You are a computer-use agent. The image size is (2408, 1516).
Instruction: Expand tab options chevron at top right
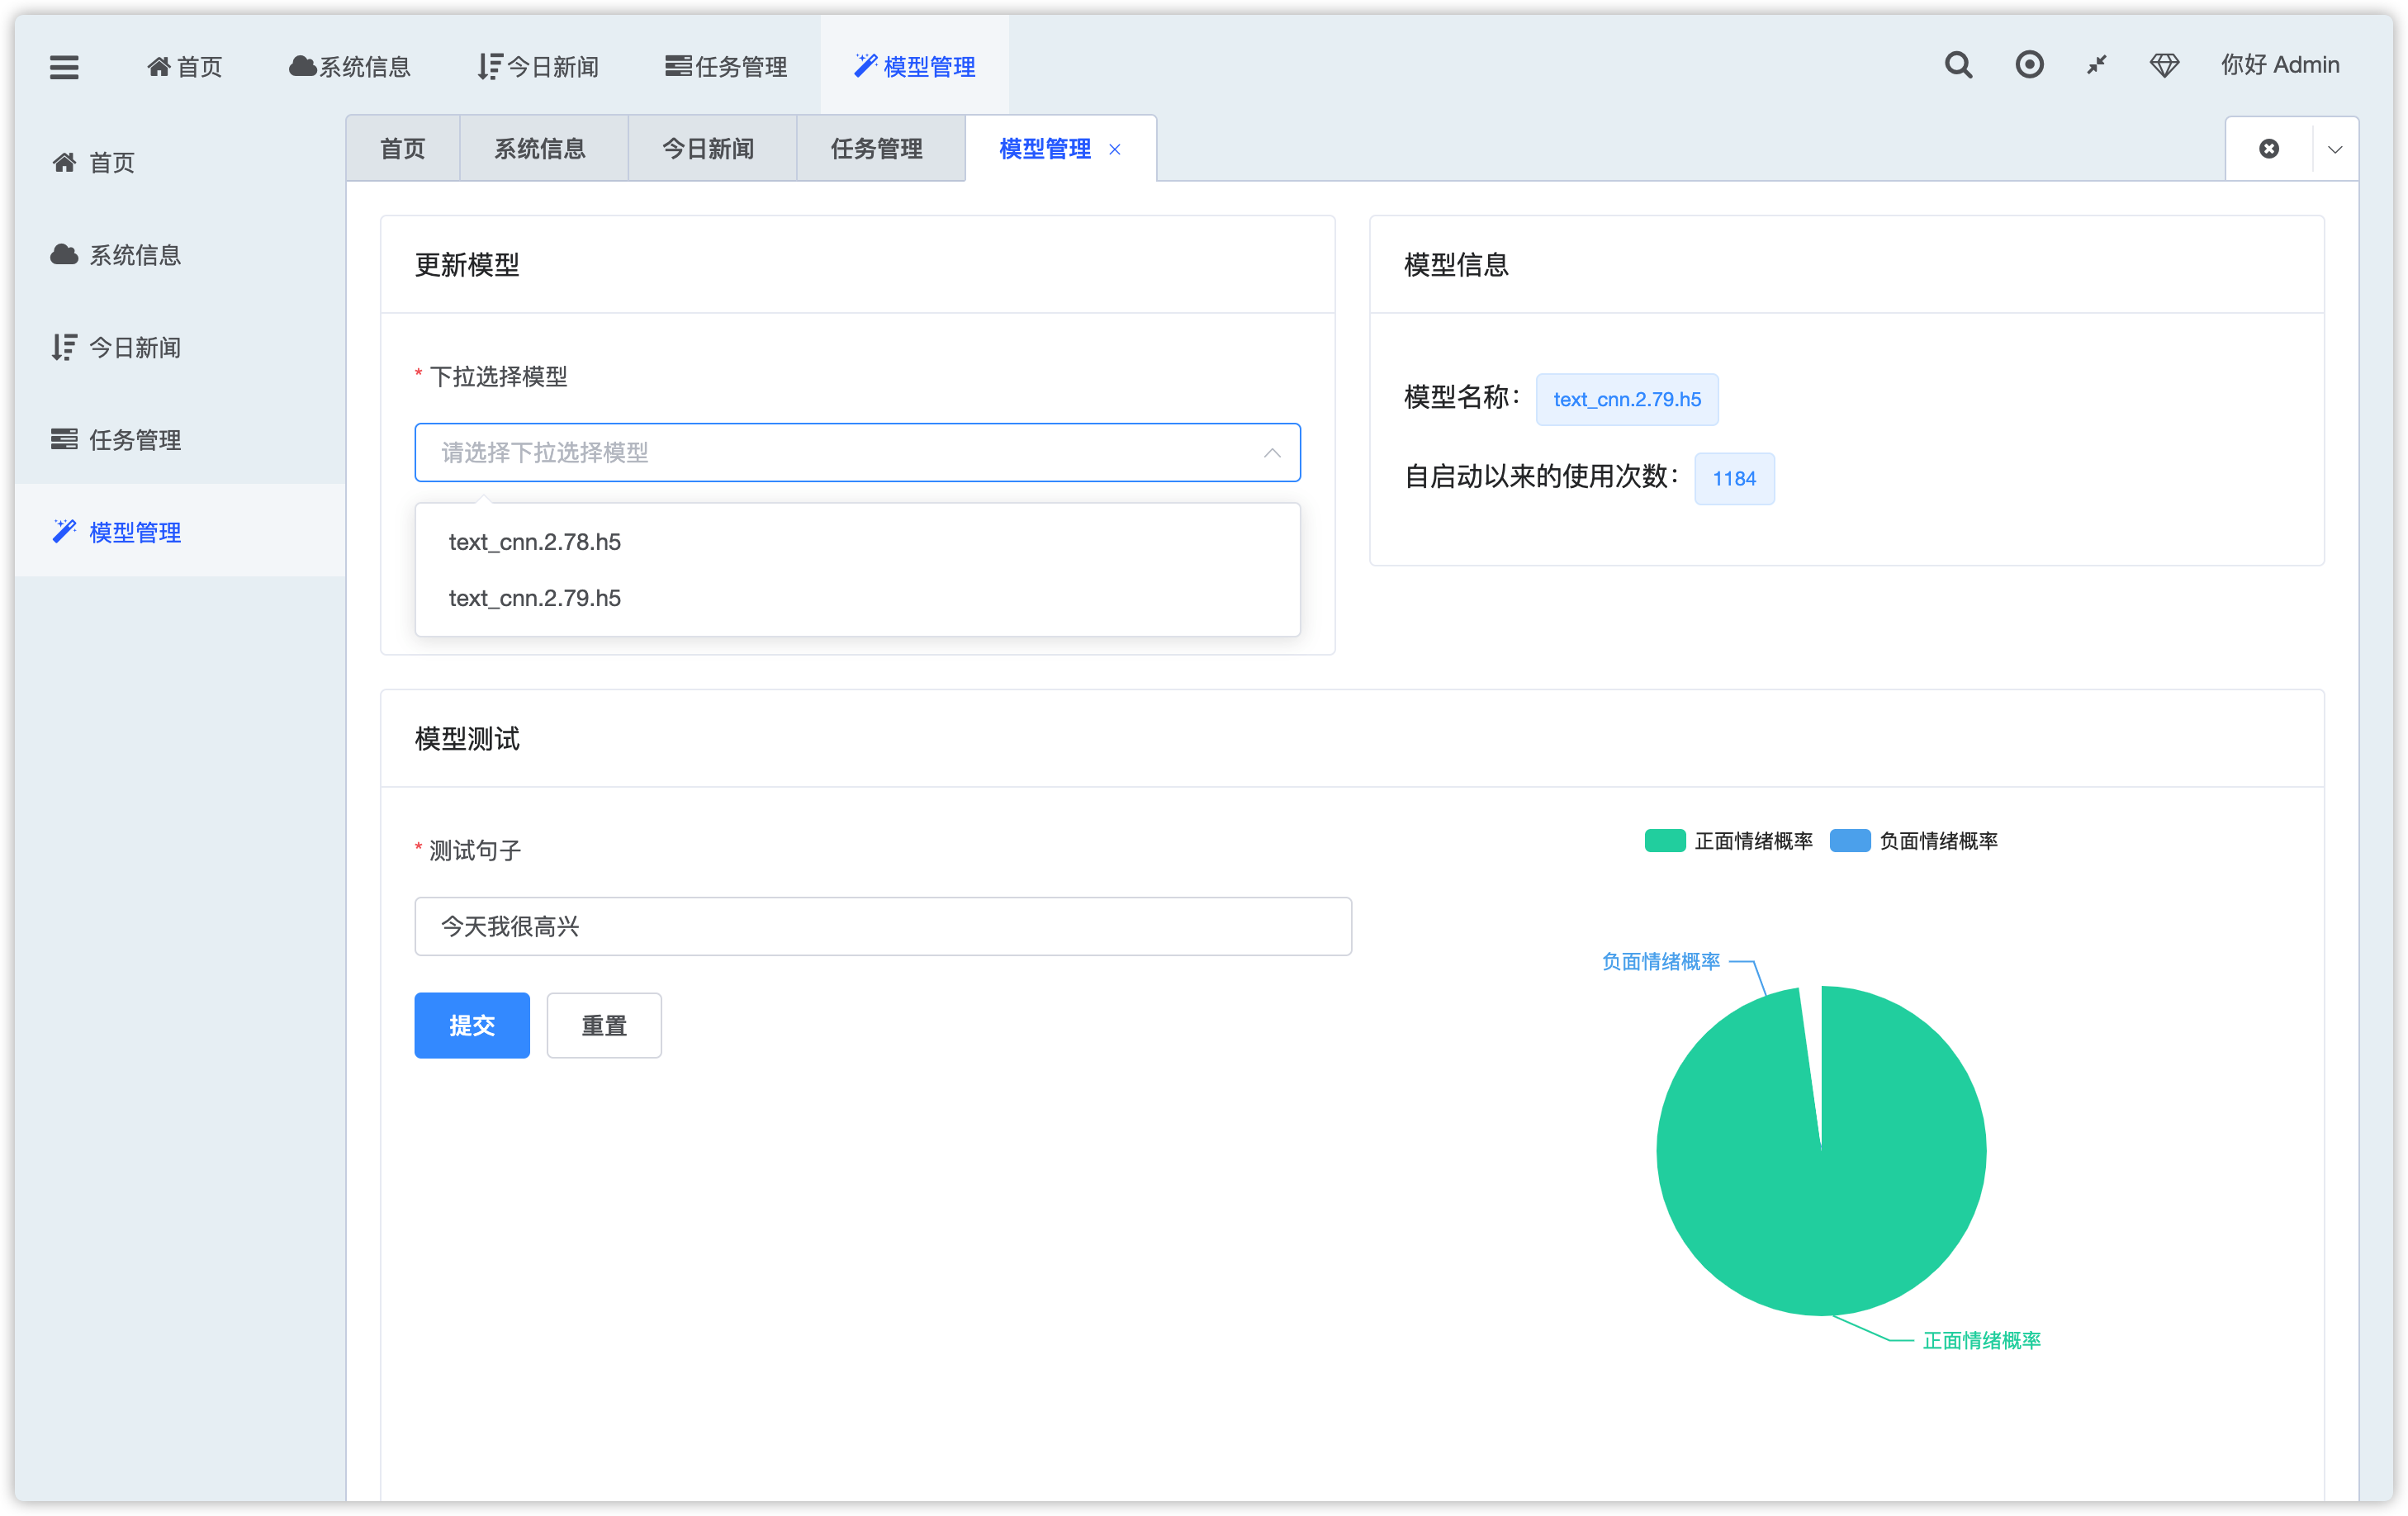pos(2335,150)
